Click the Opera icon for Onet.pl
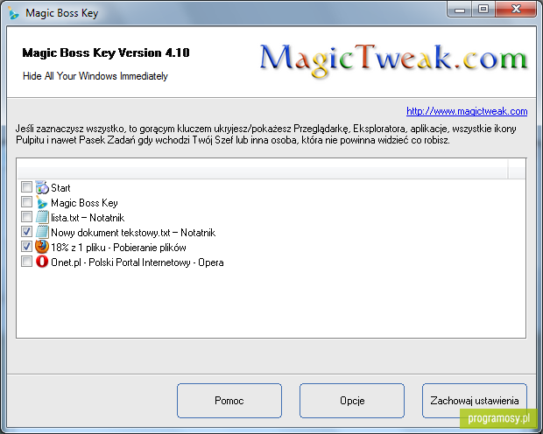The width and height of the screenshot is (543, 434). click(42, 262)
